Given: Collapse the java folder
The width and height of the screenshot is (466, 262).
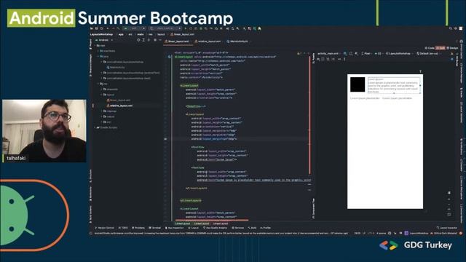Looking at the screenshot, I should click(x=98, y=56).
